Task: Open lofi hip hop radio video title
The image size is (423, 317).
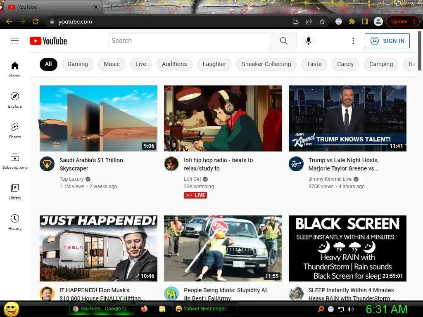Action: click(x=218, y=164)
